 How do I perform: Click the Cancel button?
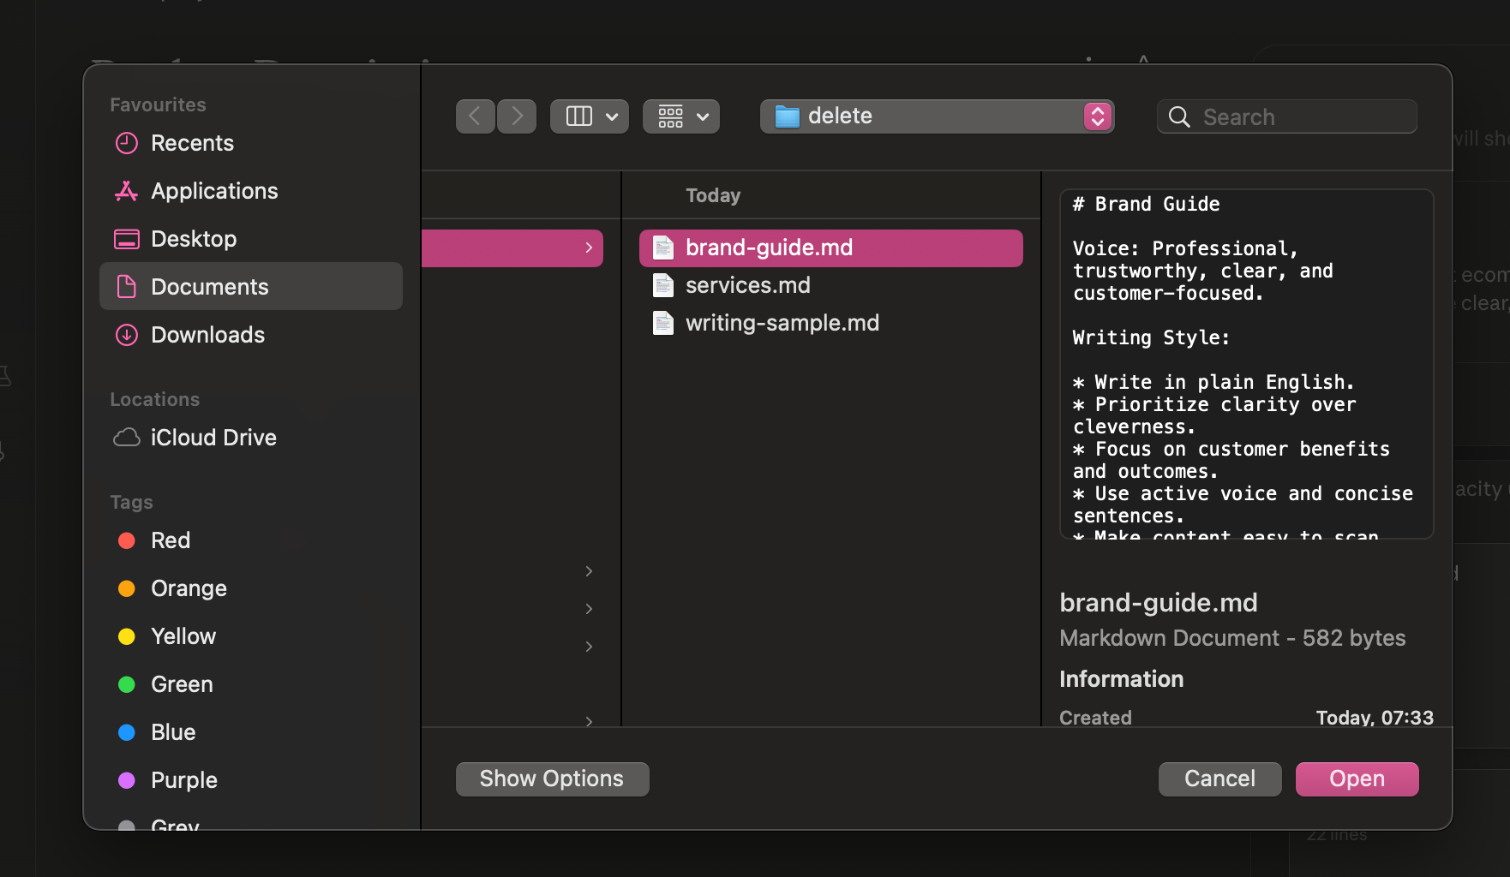[x=1219, y=779]
